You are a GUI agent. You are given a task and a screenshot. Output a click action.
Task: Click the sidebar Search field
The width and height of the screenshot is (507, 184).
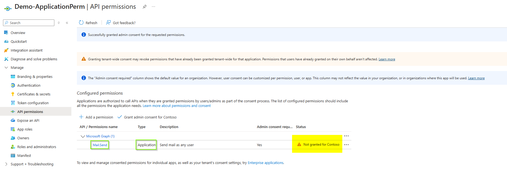point(29,23)
